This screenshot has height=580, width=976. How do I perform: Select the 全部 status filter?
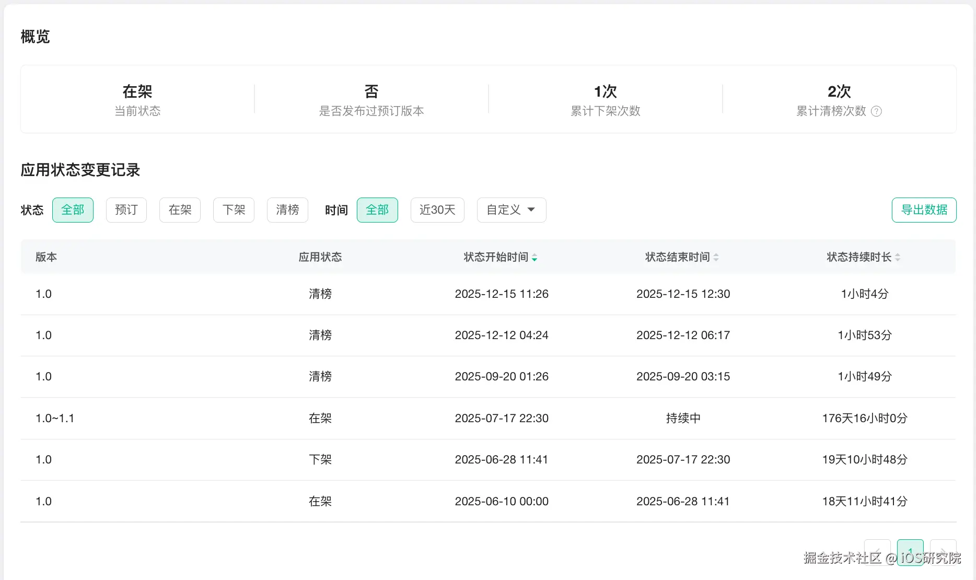coord(73,210)
